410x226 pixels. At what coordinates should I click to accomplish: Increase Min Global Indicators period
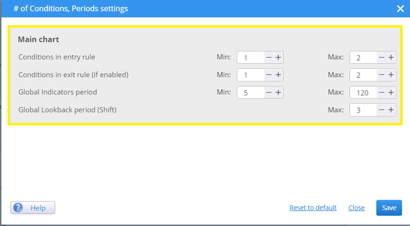pos(278,93)
